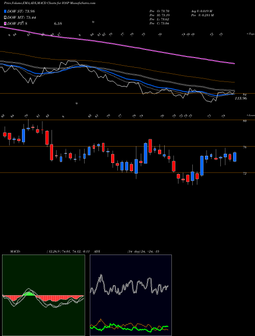This screenshot has width=255, height=336.
Task: Click the 'Pre C: 75.04' value
Action: (160, 23)
